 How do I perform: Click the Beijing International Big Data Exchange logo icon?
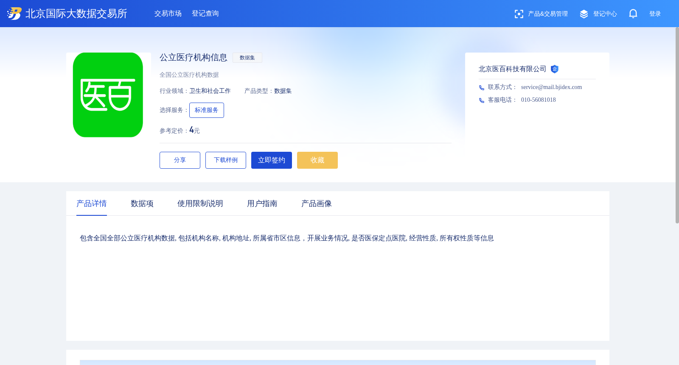(x=14, y=14)
